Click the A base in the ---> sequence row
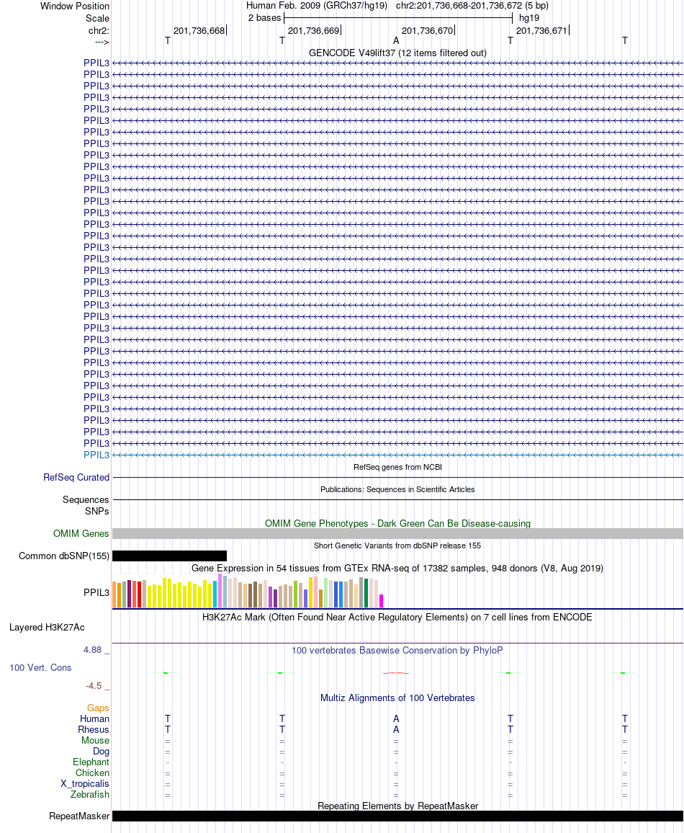Screen dimensions: 684x833 pyautogui.click(x=396, y=41)
